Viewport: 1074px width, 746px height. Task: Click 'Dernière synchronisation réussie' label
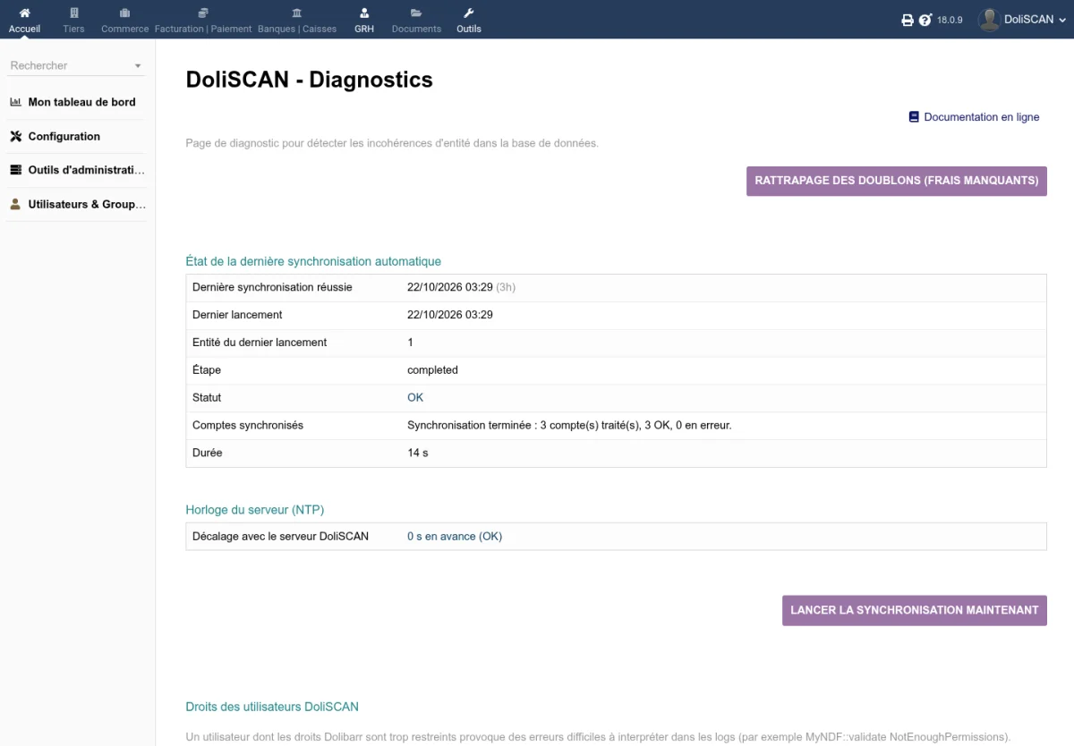[x=272, y=287]
